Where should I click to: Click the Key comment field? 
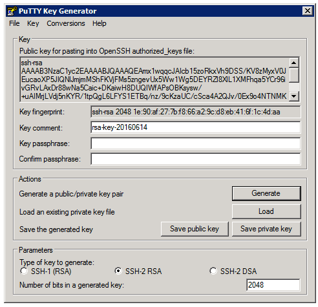tap(196, 127)
